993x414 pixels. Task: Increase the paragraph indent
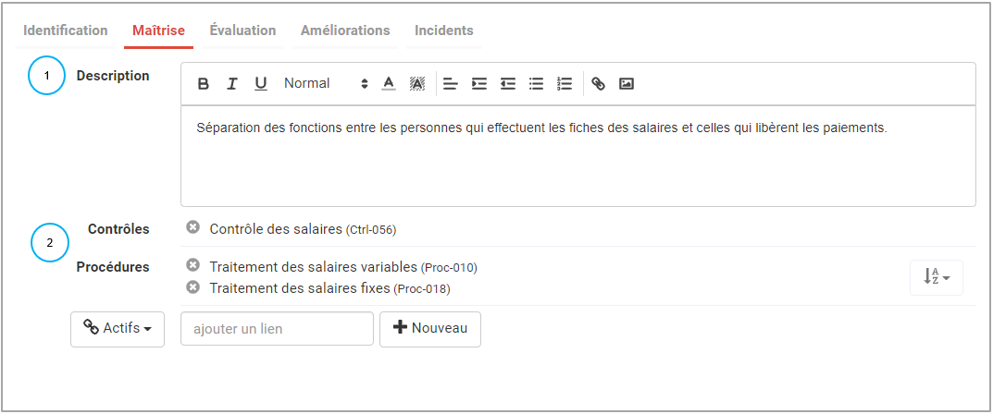pos(478,84)
